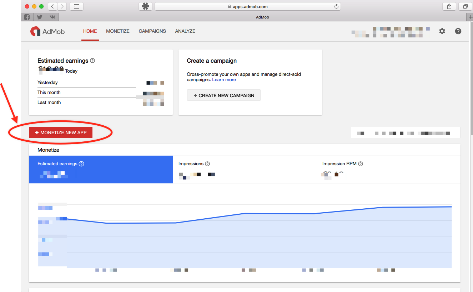Toggle the Safari sidebar button
473x292 pixels.
[x=76, y=6]
